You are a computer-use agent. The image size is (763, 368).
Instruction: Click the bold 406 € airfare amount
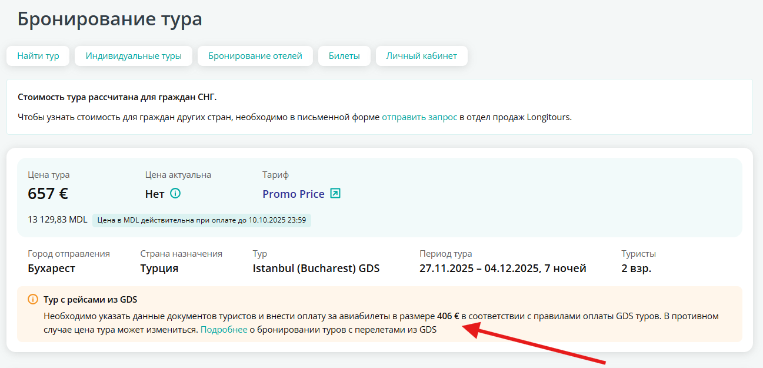pos(448,316)
